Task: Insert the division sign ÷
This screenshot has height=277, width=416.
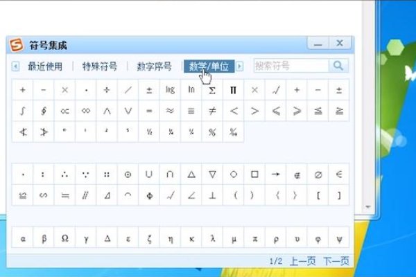Action: click(x=107, y=90)
